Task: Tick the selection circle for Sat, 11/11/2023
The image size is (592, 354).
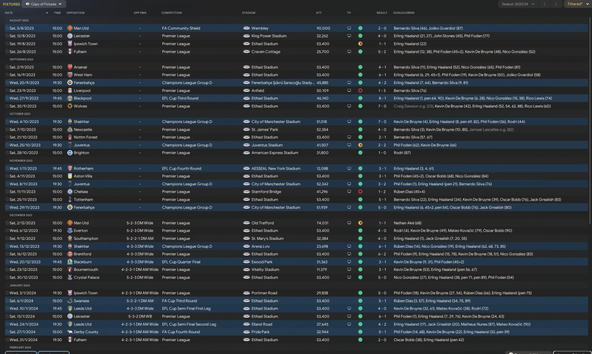Action: (x=7, y=192)
